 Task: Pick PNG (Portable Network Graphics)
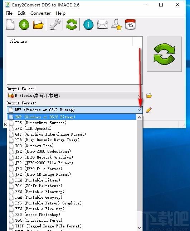point(72,203)
